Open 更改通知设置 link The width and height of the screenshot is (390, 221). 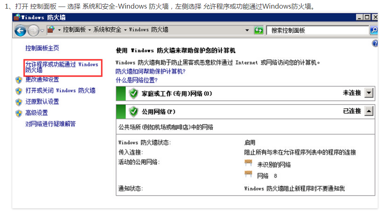coord(42,80)
